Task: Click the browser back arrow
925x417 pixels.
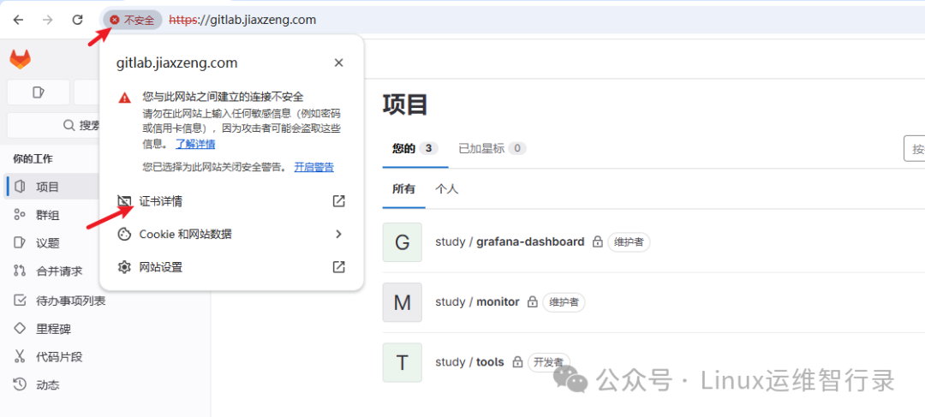Action: point(19,20)
